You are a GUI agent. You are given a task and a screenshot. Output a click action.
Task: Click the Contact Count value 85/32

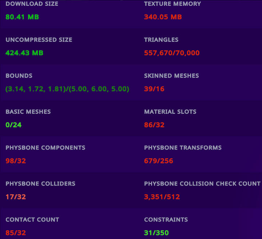[x=16, y=233]
